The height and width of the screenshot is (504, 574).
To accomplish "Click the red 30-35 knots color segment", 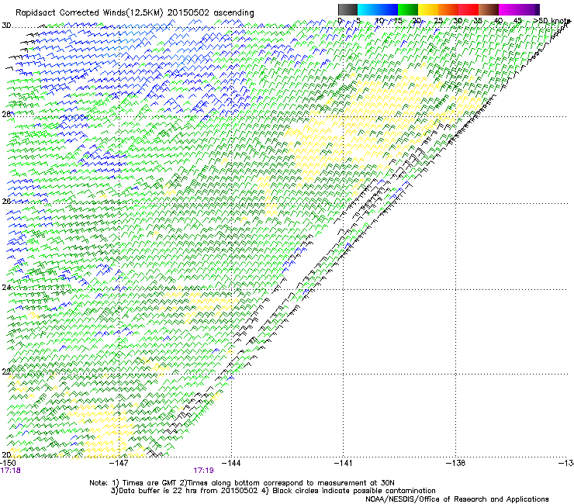I will tap(469, 9).
